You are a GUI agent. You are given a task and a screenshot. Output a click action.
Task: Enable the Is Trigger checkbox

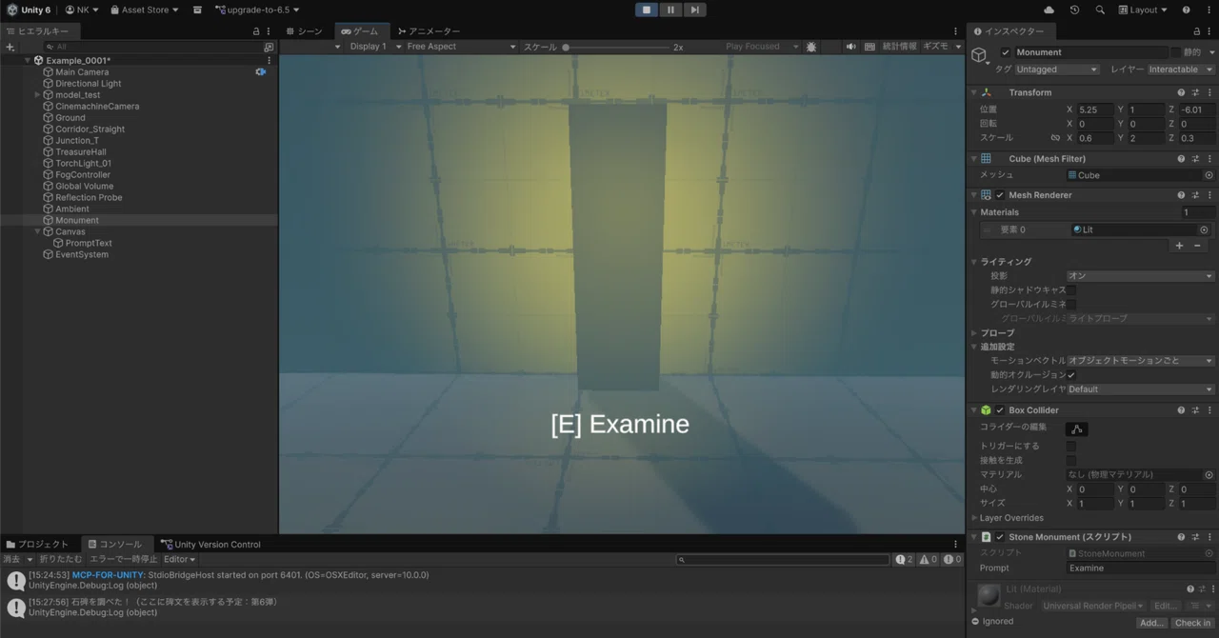1071,446
